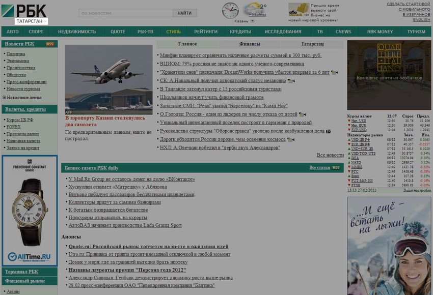Open НЕДВИЖИМОСТЬ in the top navigation bar
This screenshot has height=295, width=433.
coord(77,32)
